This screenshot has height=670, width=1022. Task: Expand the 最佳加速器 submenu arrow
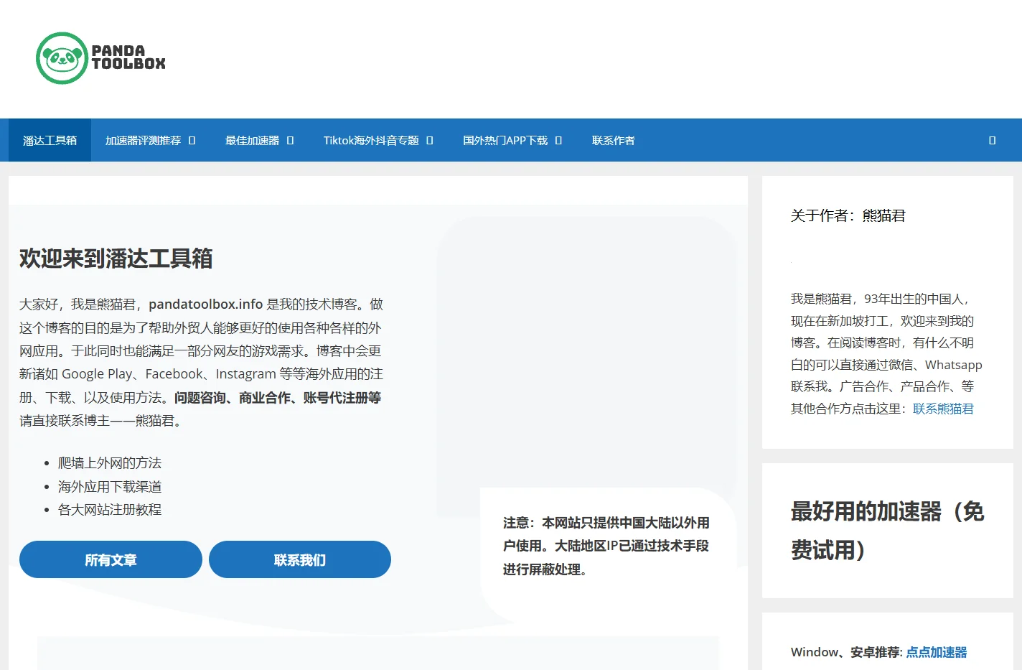(x=290, y=141)
